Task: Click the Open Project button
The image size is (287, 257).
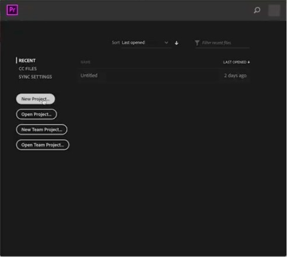Action: (37, 114)
